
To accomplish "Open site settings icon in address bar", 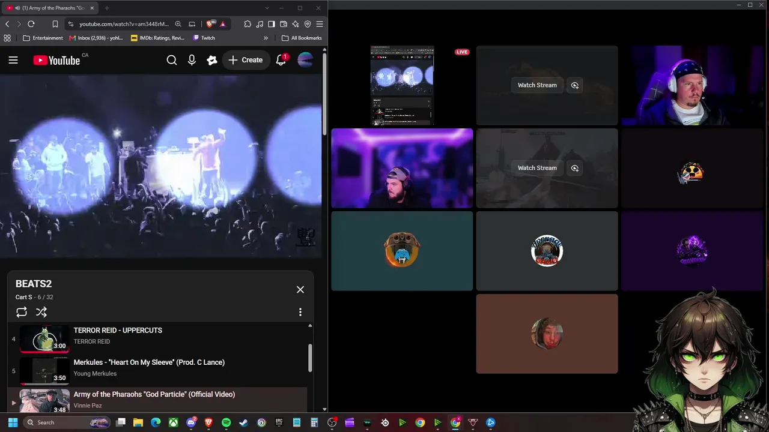I will coord(71,24).
